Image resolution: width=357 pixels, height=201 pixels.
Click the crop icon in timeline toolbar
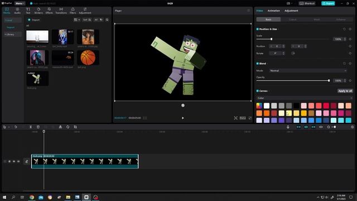point(75,127)
